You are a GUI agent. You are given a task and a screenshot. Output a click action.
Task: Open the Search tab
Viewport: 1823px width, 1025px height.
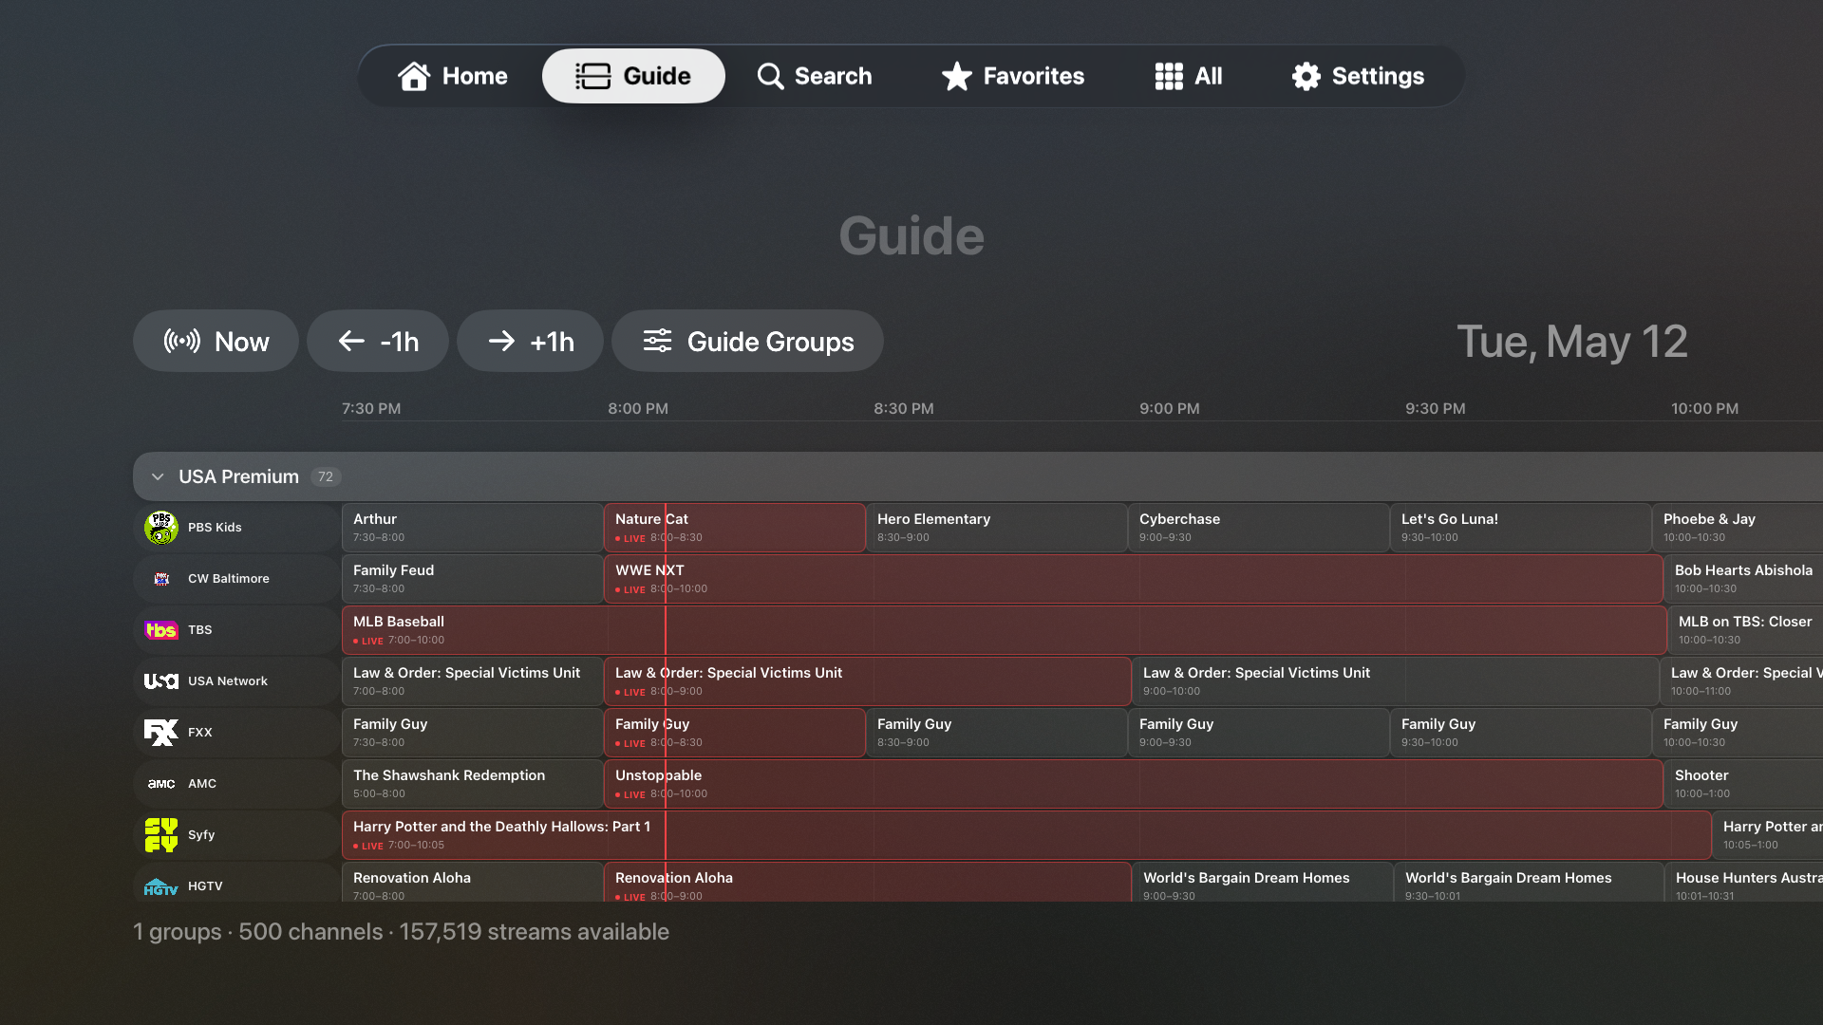pyautogui.click(x=815, y=76)
